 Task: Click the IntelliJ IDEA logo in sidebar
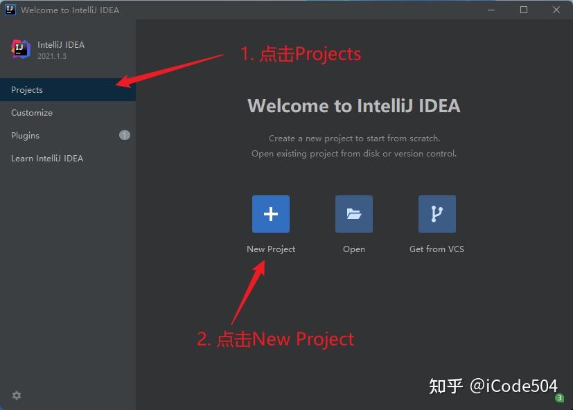[21, 49]
